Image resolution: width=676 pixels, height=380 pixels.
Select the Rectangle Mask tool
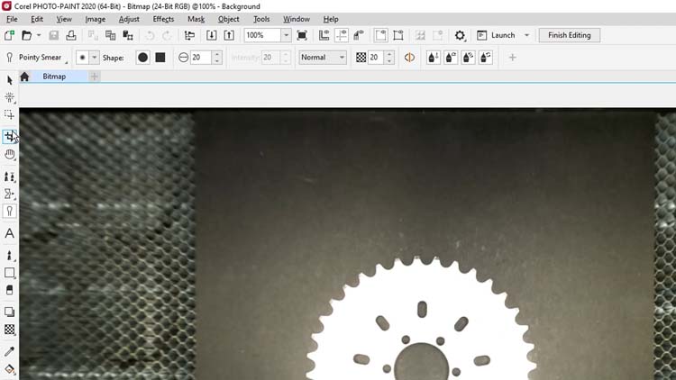(x=10, y=115)
